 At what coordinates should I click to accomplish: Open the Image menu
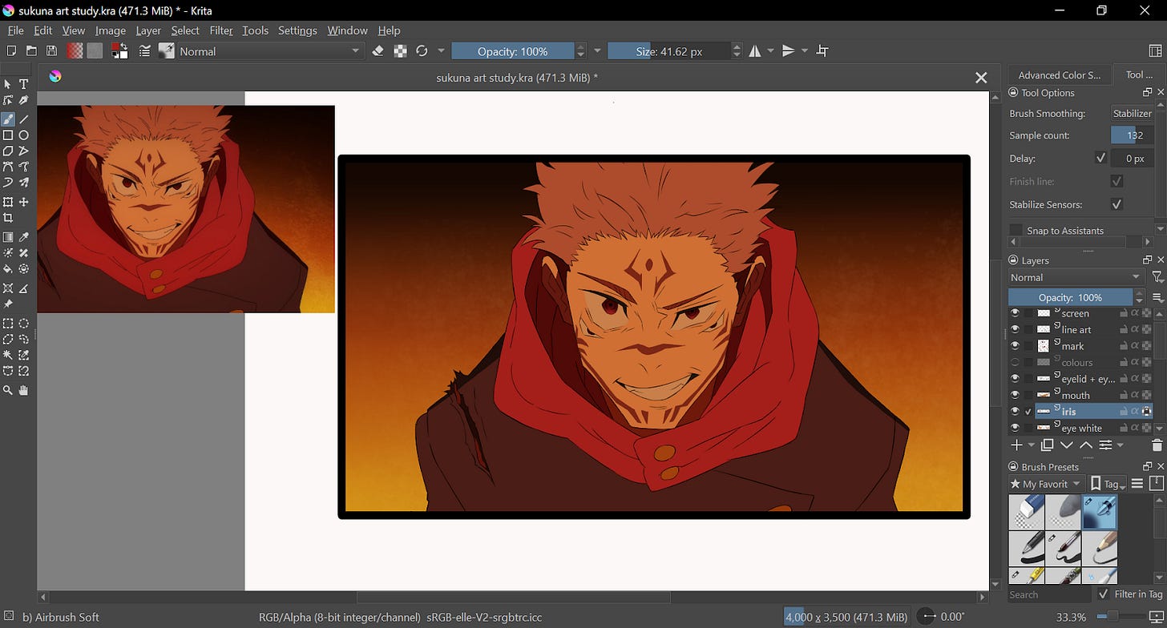tap(111, 30)
